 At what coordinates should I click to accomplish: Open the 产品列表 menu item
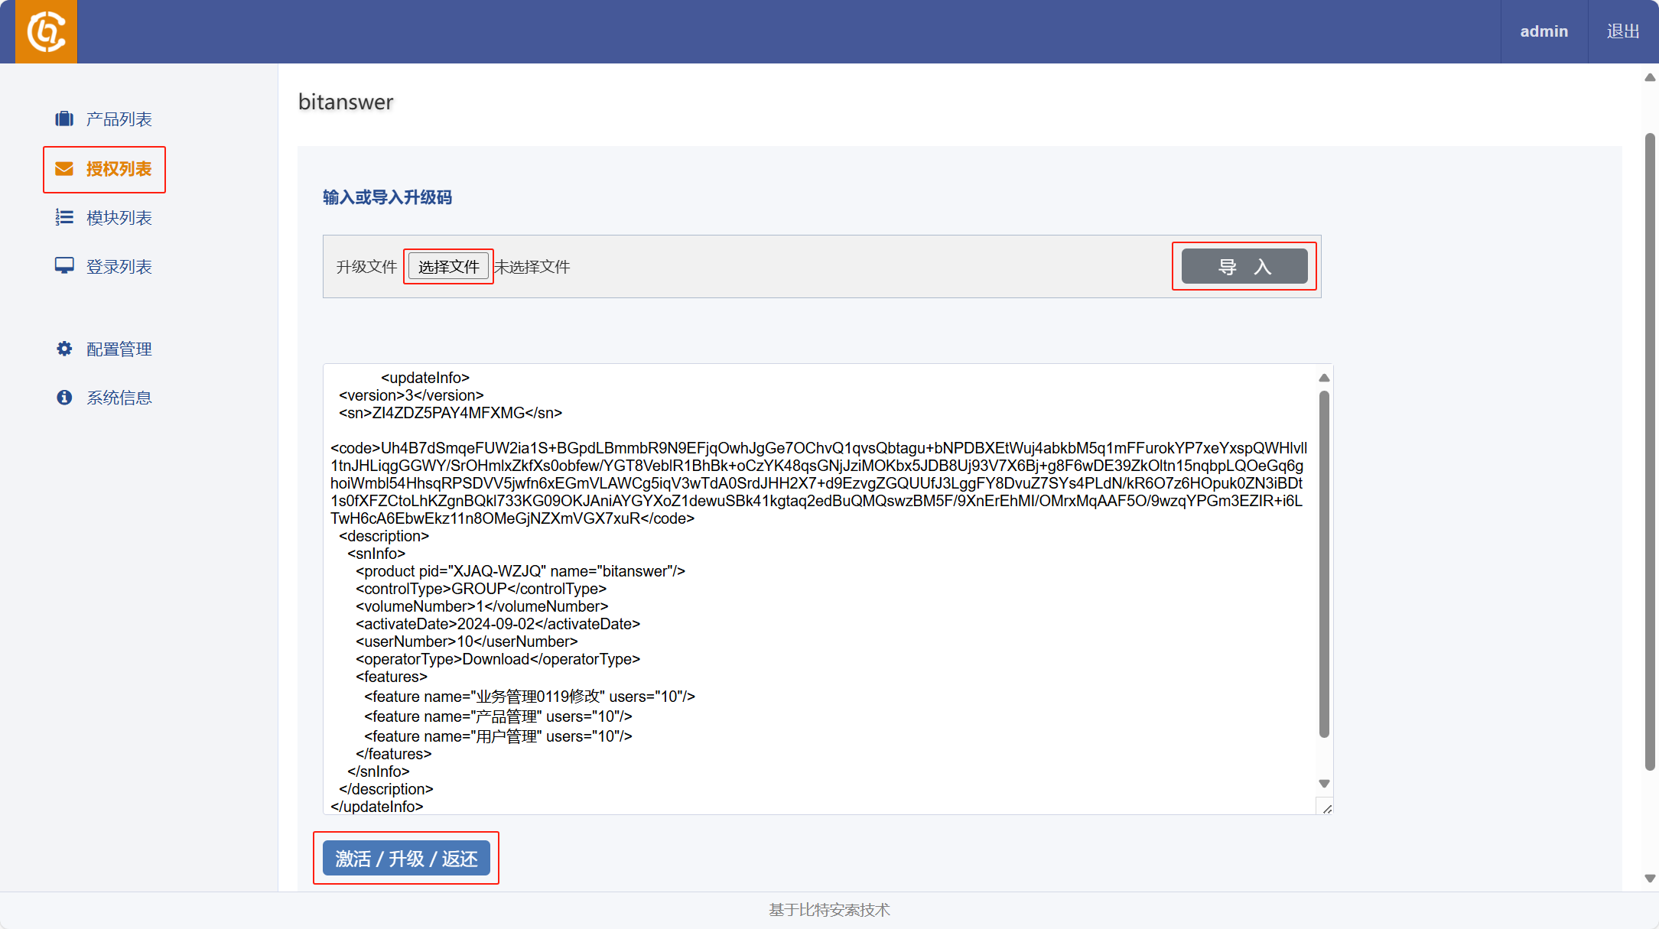[119, 119]
